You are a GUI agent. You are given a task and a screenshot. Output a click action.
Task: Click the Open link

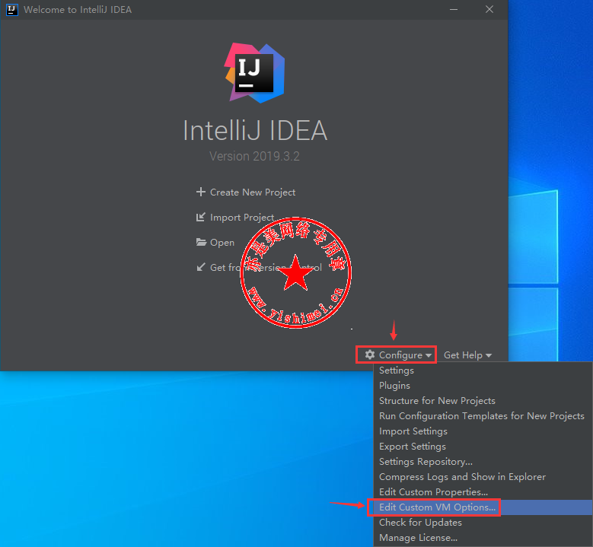click(x=222, y=243)
